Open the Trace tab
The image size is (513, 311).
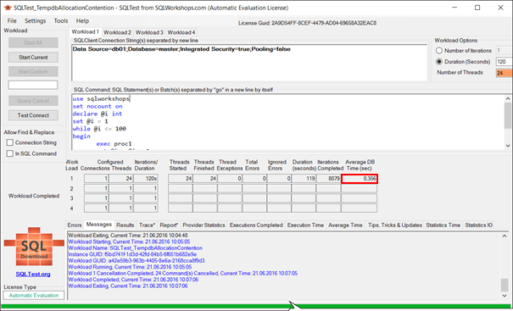[x=147, y=225]
